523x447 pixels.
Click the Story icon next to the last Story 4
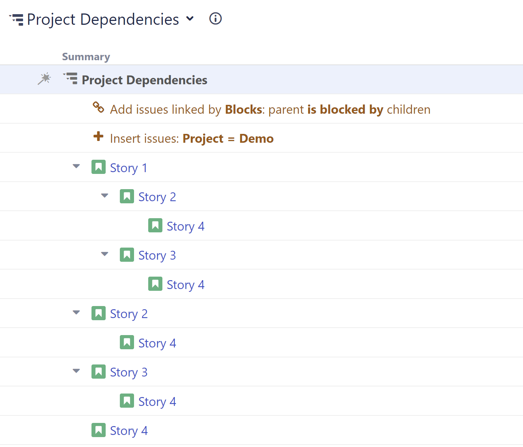tap(99, 430)
